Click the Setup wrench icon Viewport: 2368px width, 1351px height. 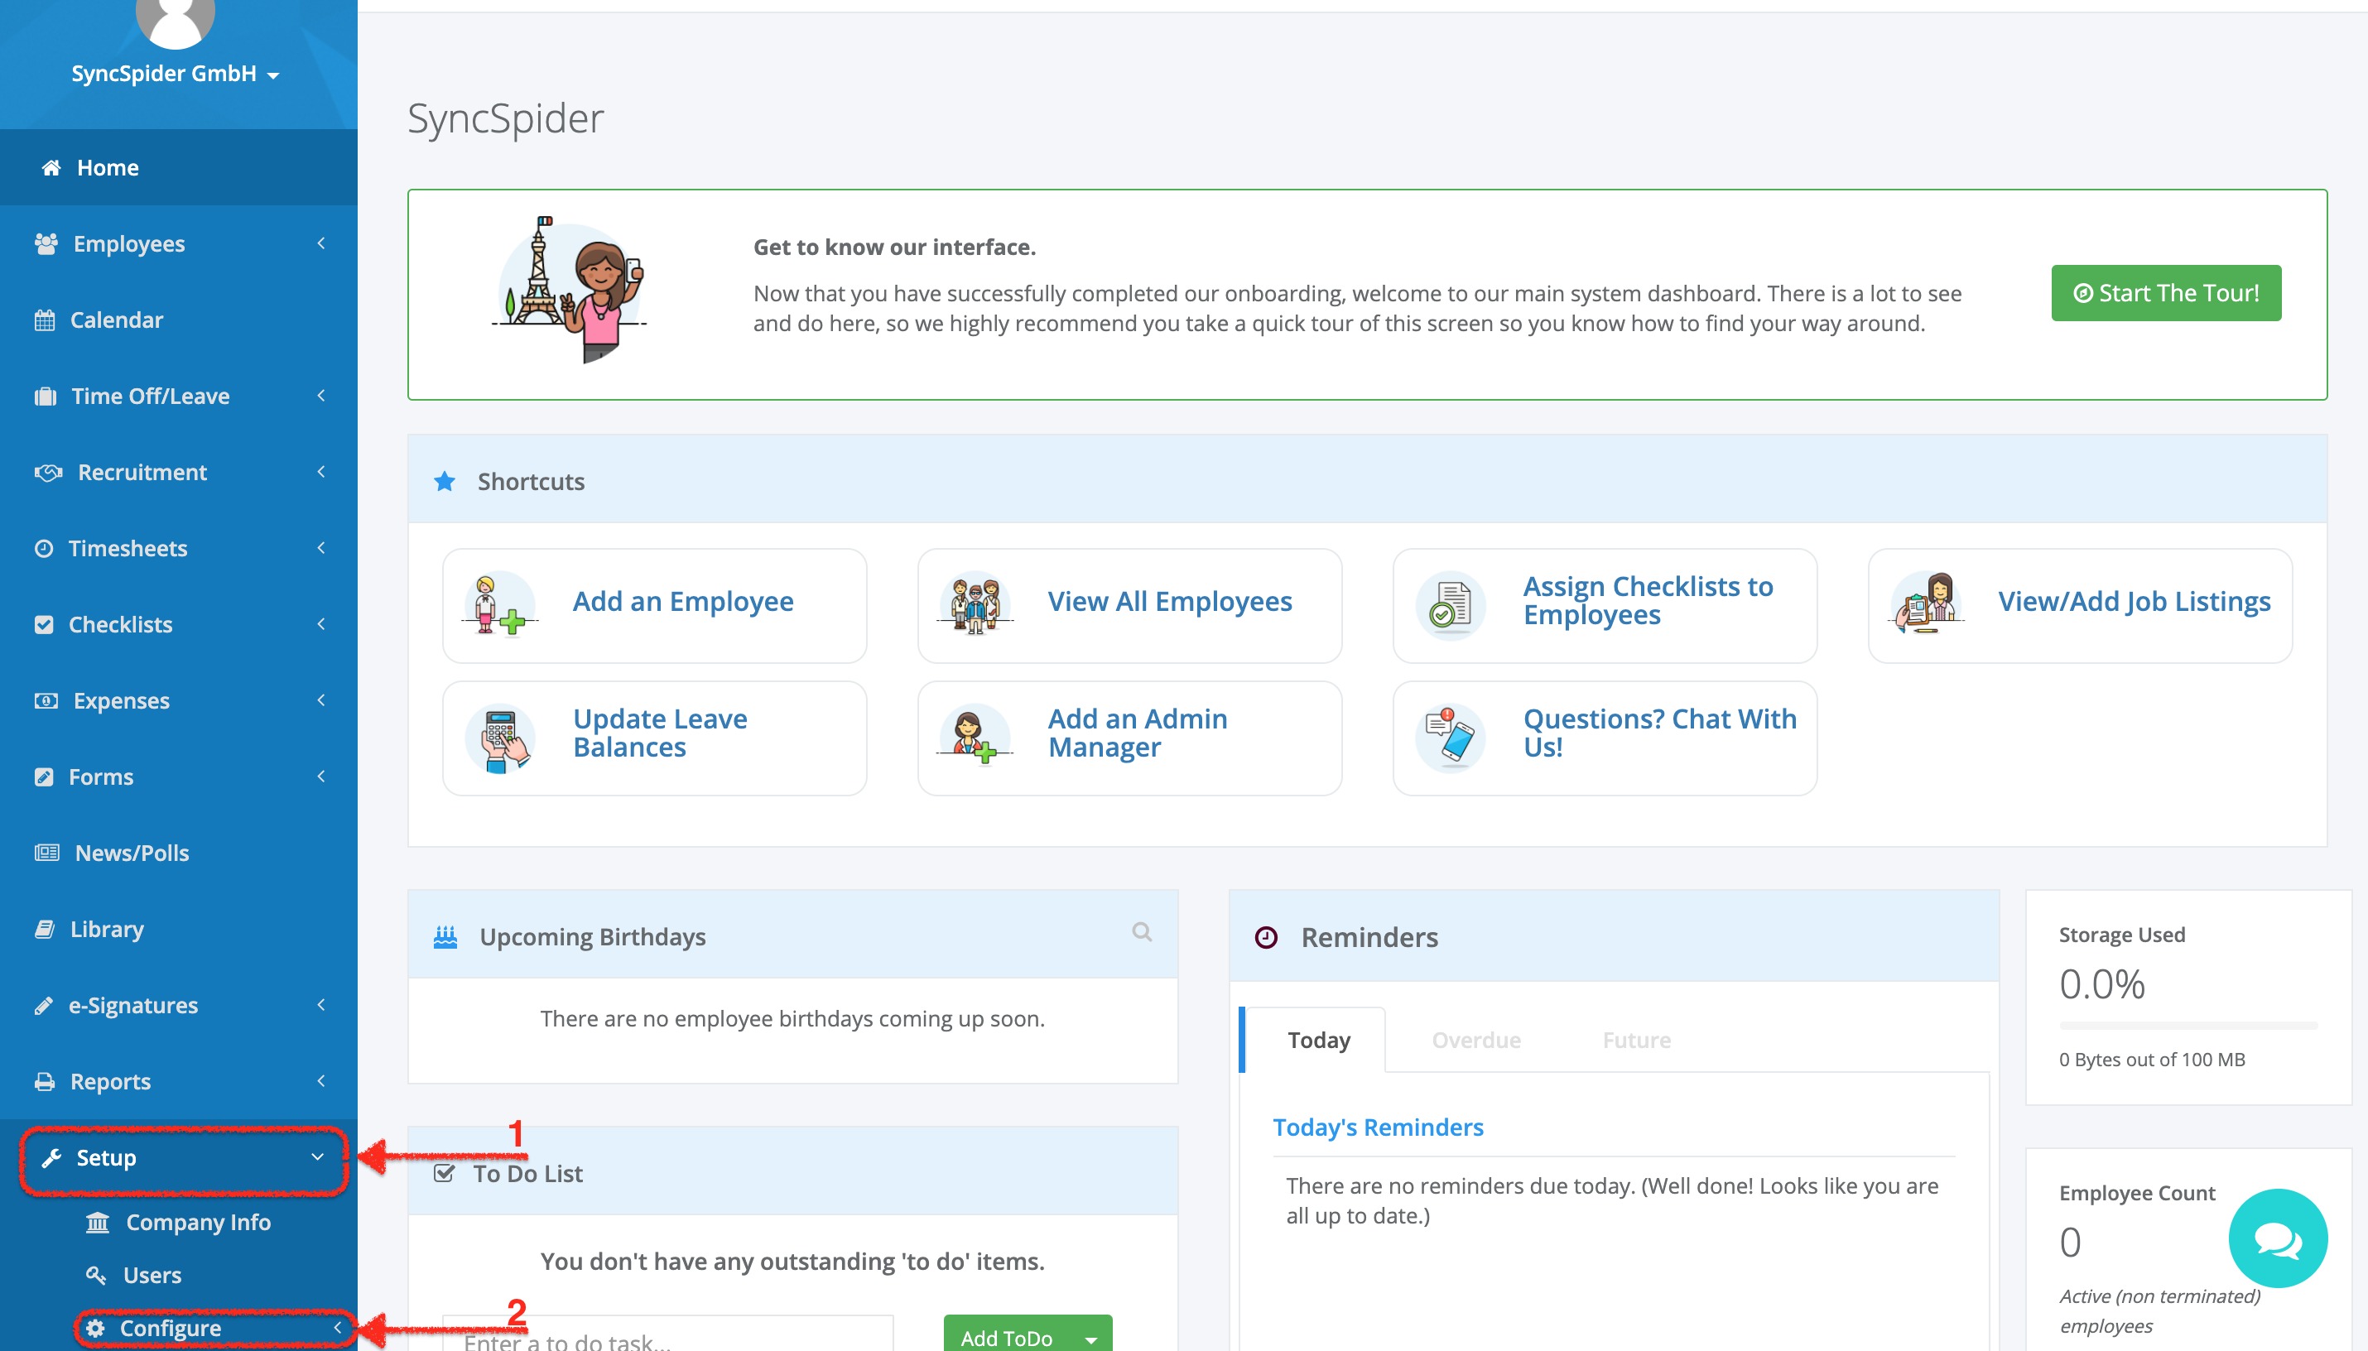tap(52, 1158)
